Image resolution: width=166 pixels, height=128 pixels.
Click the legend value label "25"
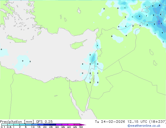coord(51,127)
